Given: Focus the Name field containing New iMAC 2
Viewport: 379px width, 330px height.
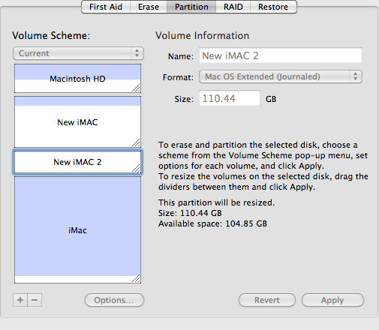Looking at the screenshot, I should point(281,55).
